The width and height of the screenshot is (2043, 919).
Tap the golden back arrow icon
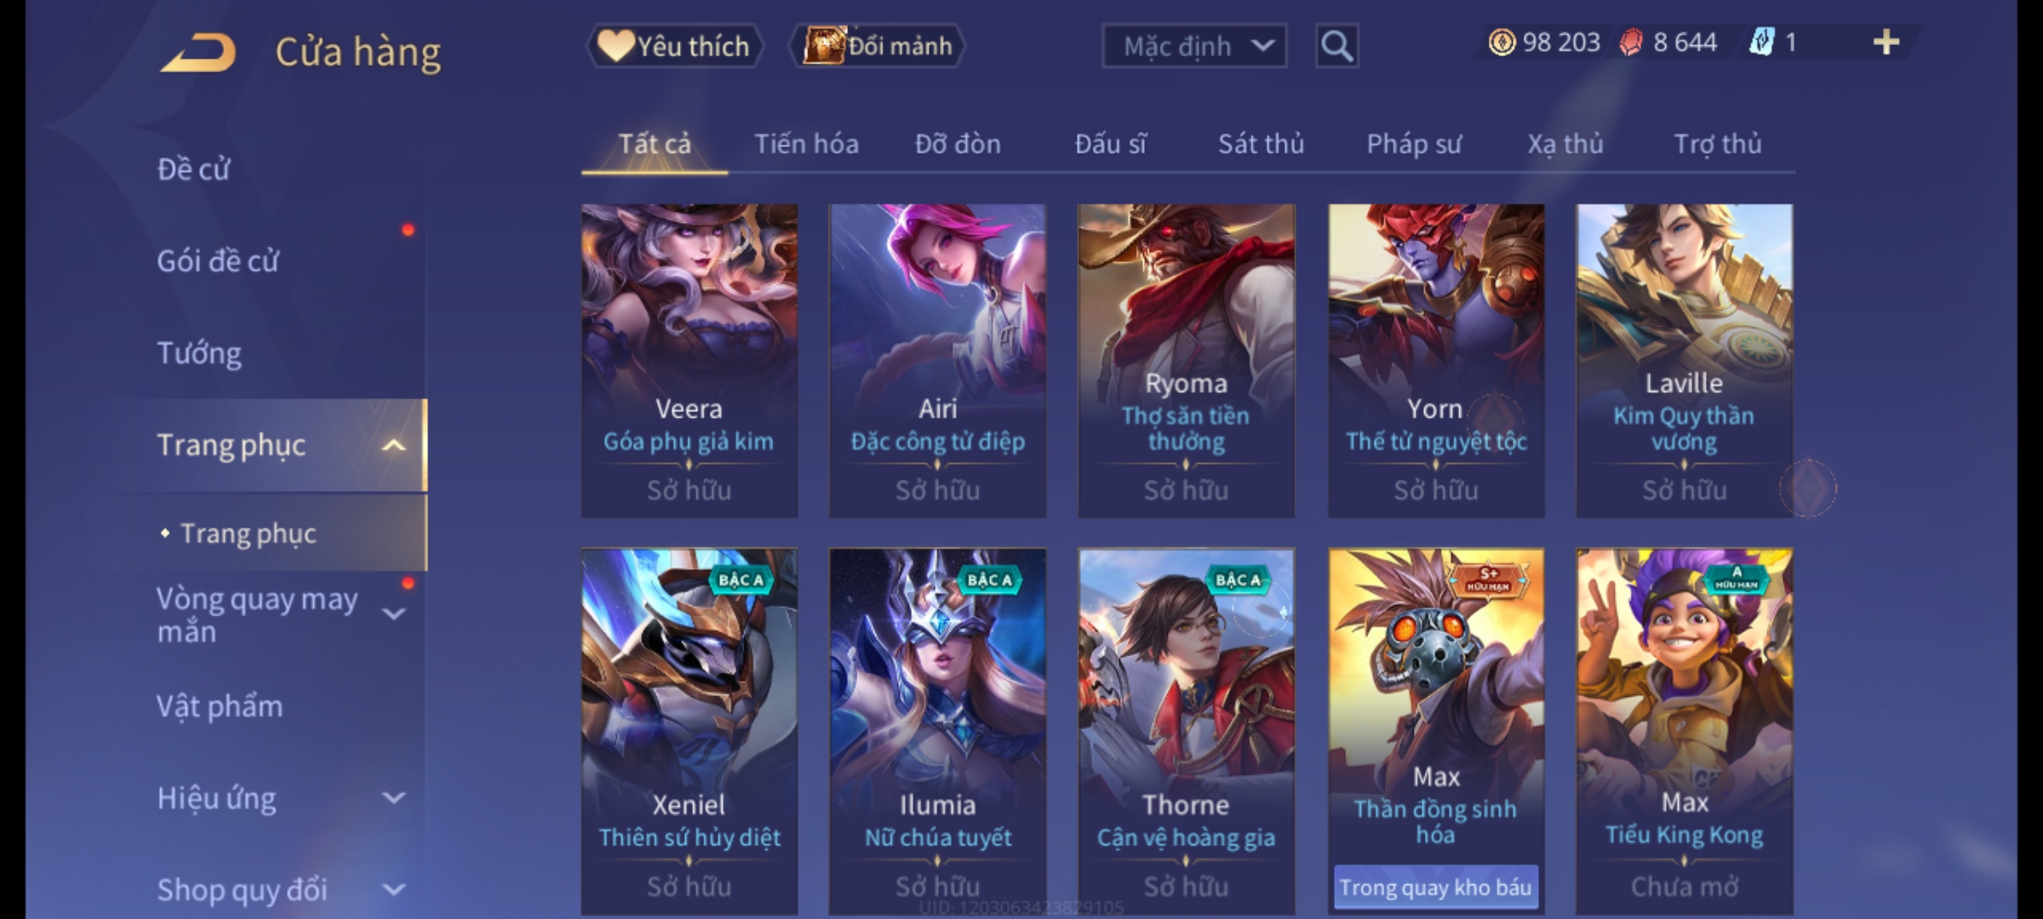[197, 53]
